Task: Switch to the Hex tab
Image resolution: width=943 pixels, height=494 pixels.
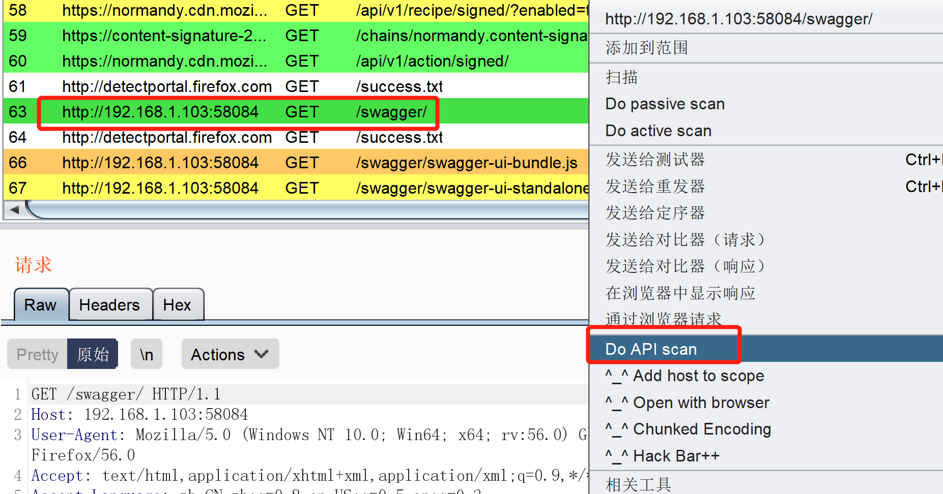Action: tap(178, 305)
